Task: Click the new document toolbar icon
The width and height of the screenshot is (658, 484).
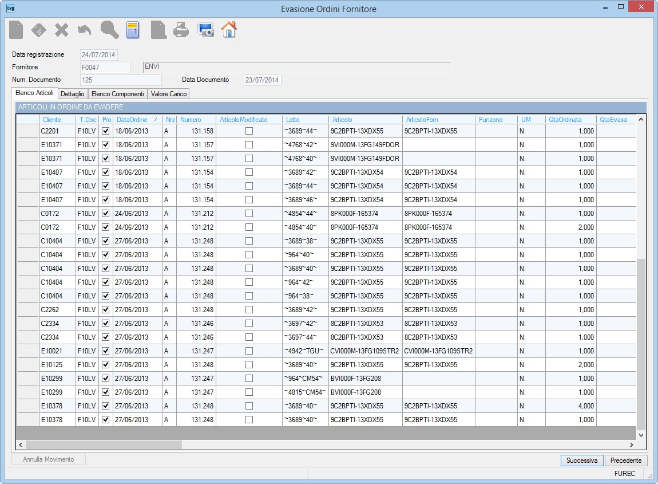Action: [16, 30]
